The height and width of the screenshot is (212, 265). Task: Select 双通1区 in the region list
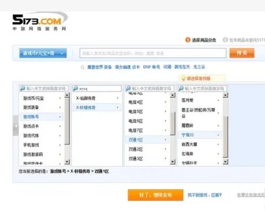(x=147, y=140)
